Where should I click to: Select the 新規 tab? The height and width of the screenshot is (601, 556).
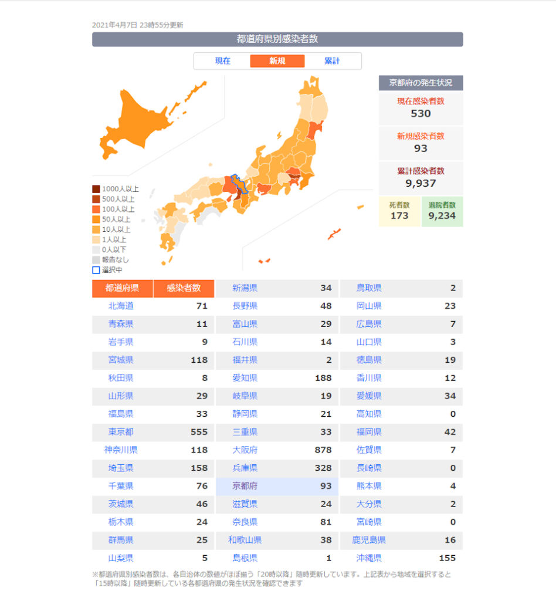277,61
